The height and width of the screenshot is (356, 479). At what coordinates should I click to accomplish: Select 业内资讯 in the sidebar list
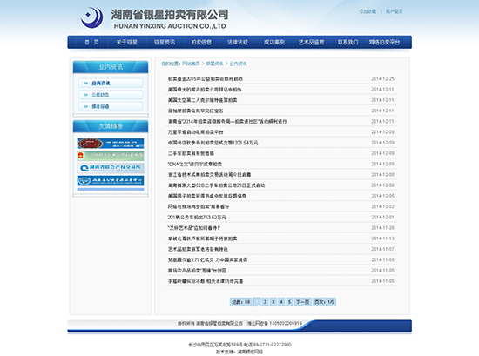point(111,83)
